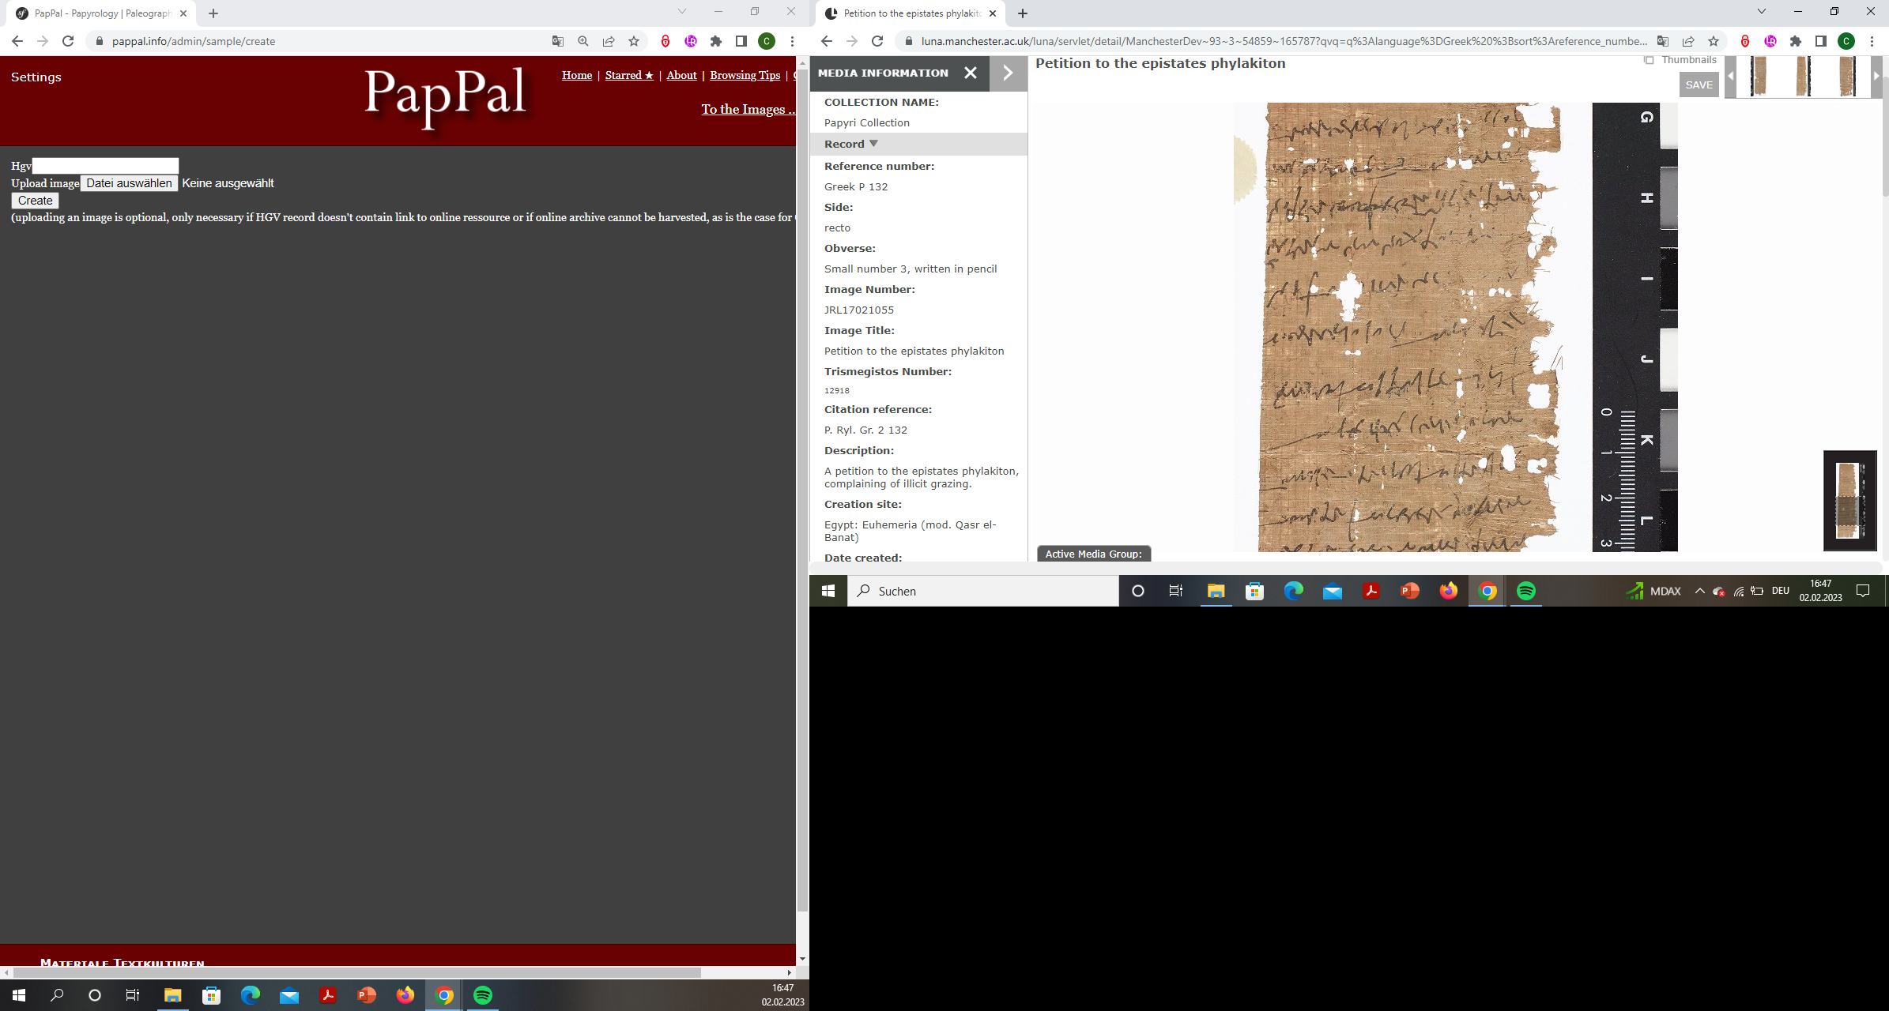Go back in the Manchester Luna browser window
The image size is (1889, 1011).
pos(827,41)
